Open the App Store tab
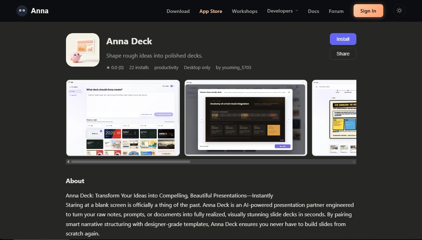The image size is (422, 240). (211, 11)
